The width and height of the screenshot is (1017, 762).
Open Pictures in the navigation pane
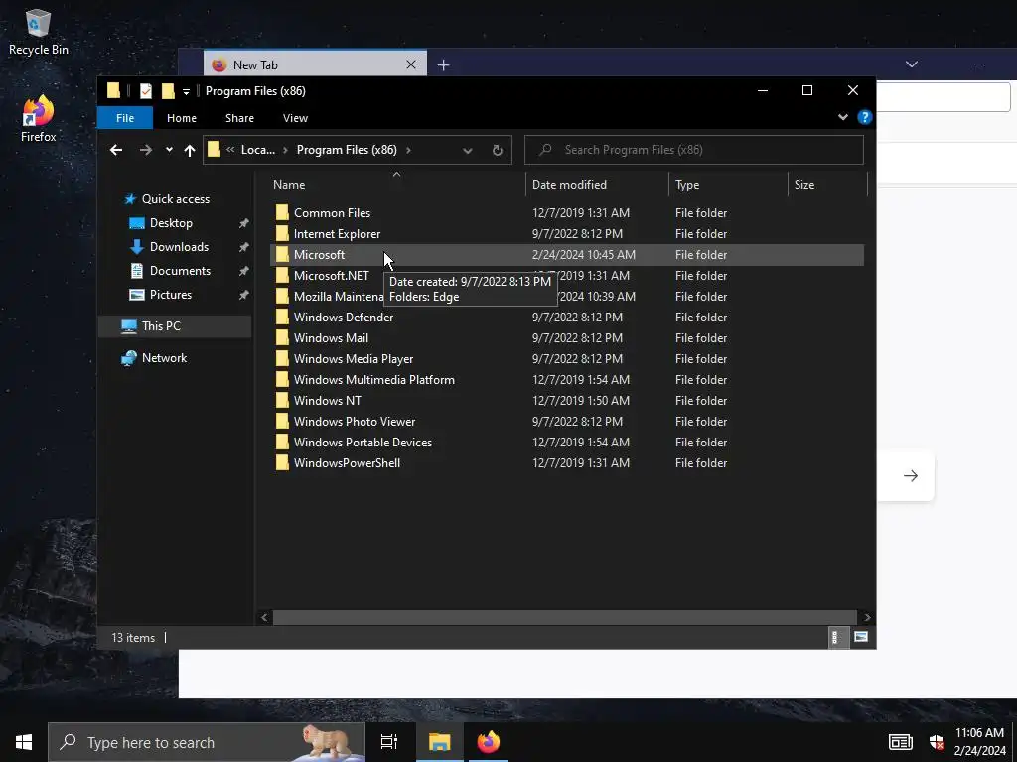click(171, 295)
